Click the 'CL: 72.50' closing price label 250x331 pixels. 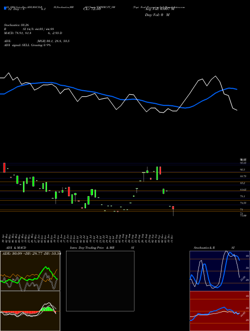92,10
